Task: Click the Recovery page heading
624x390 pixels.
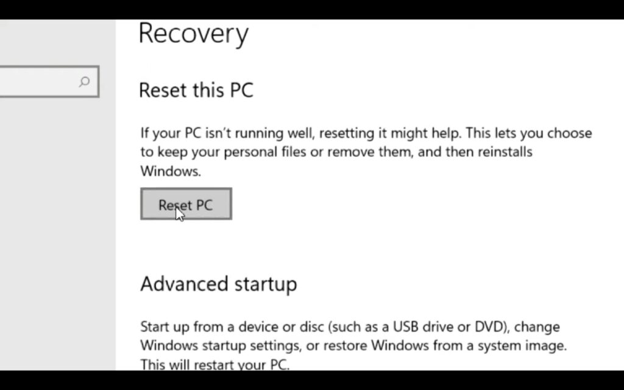Action: pos(193,34)
